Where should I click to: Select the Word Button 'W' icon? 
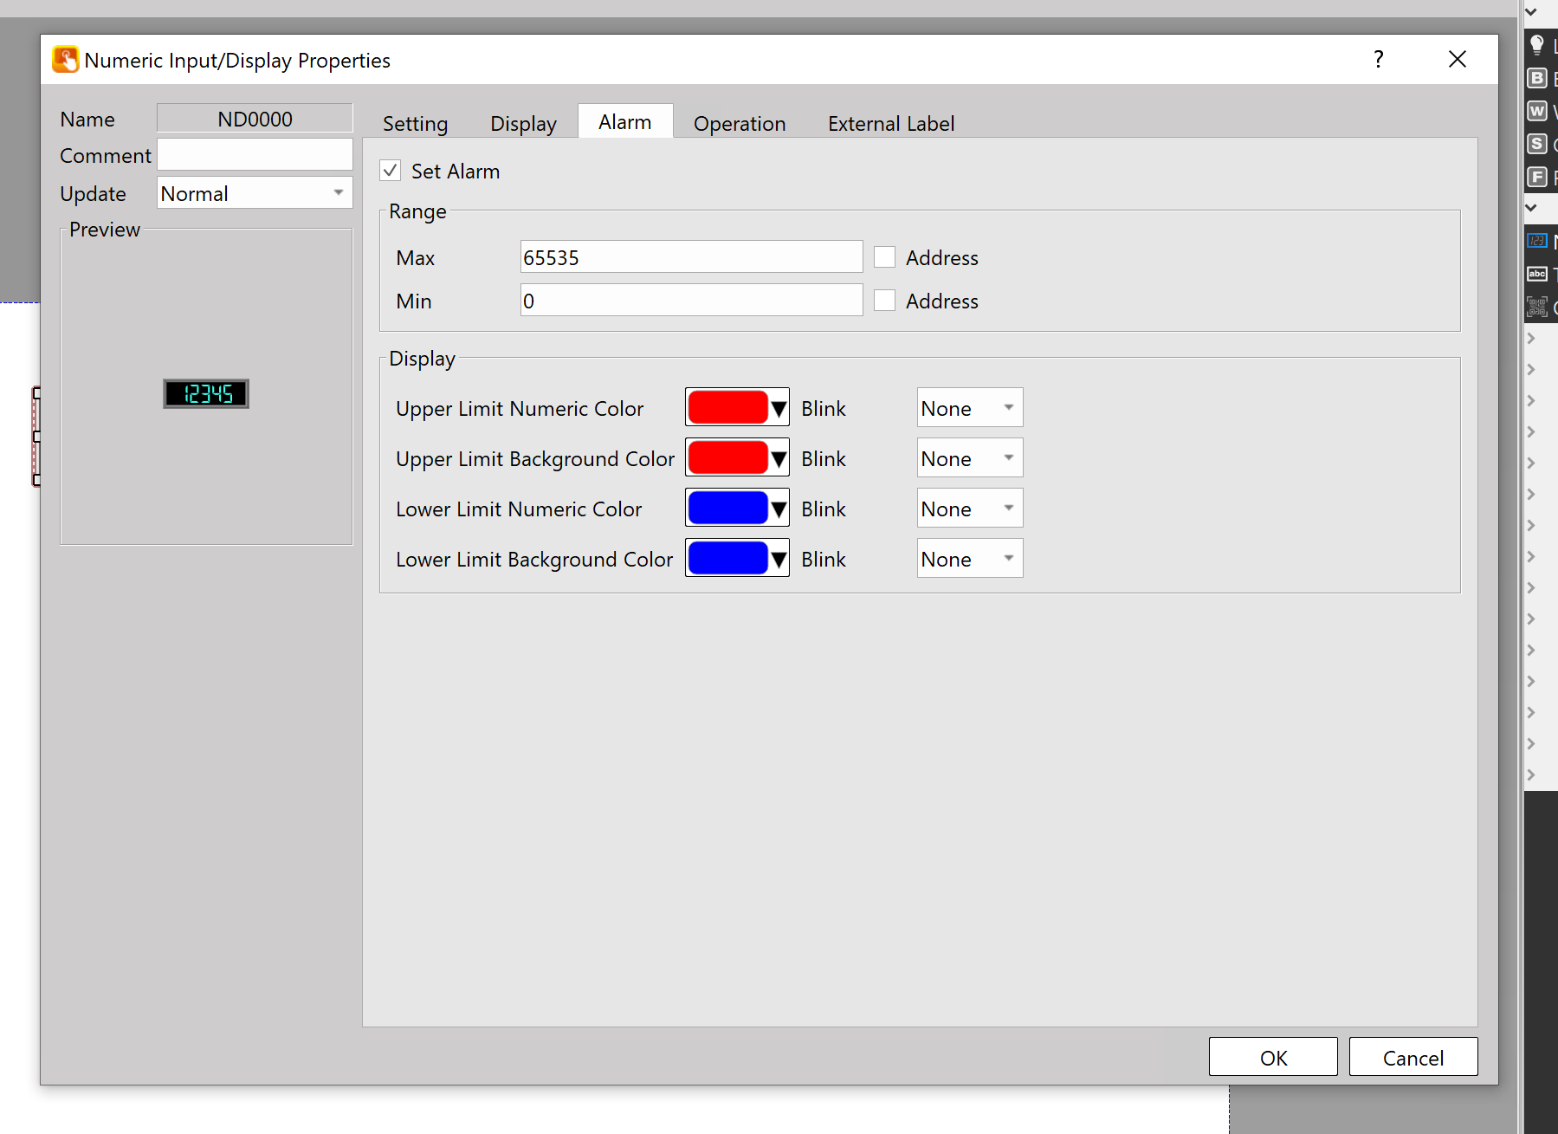click(1537, 111)
